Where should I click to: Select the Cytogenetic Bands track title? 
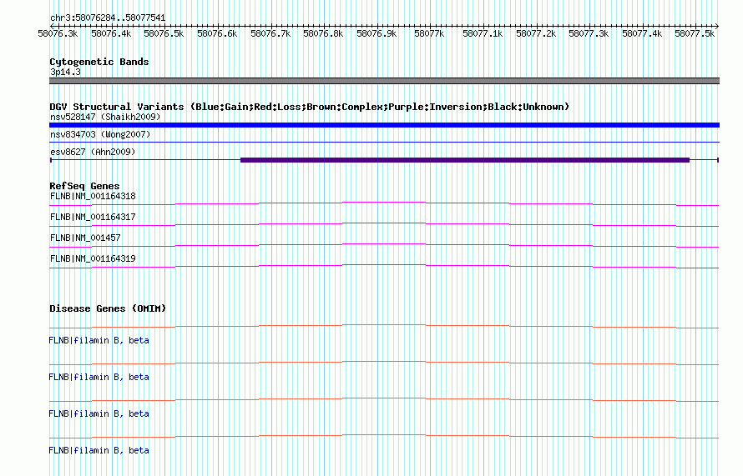(99, 62)
